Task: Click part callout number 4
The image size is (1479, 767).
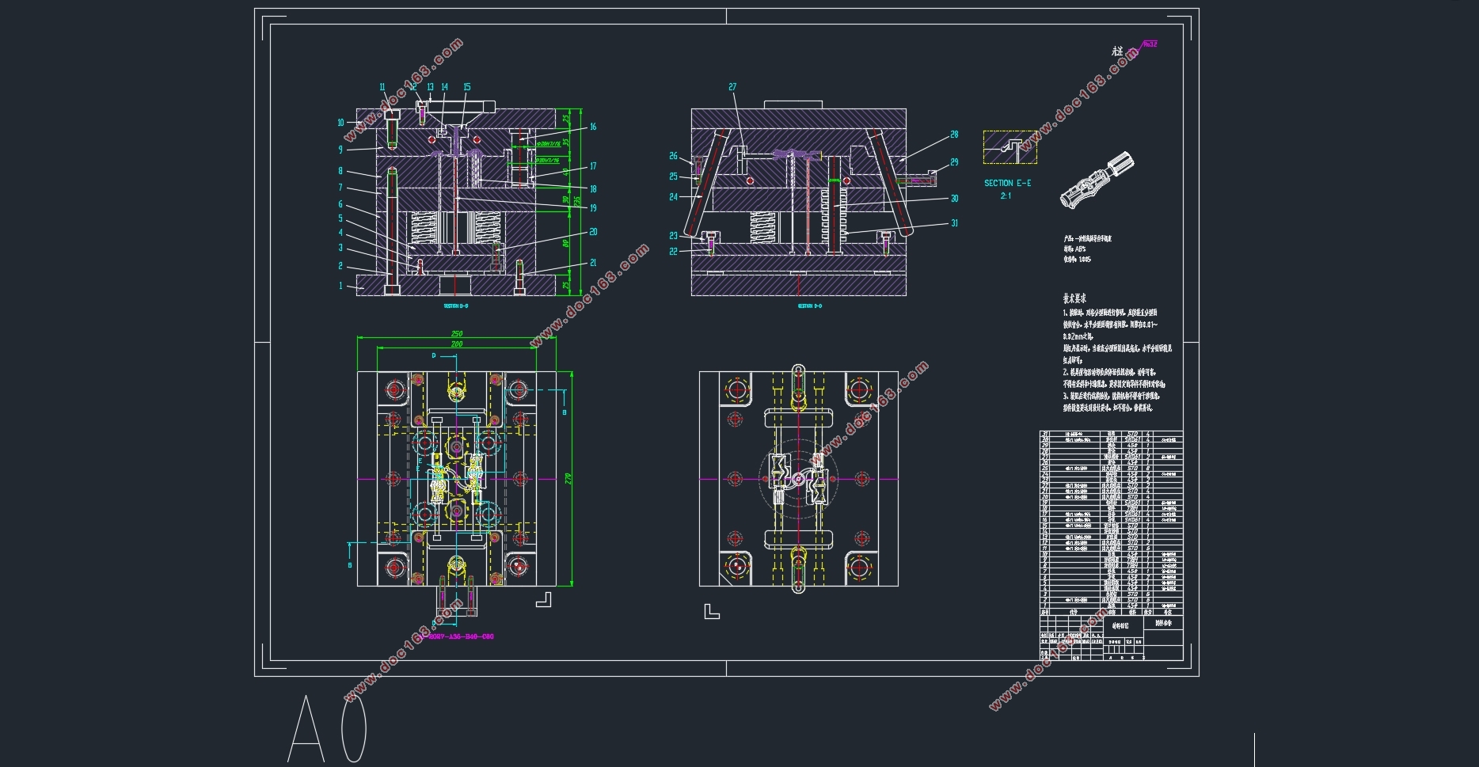Action: tap(341, 233)
